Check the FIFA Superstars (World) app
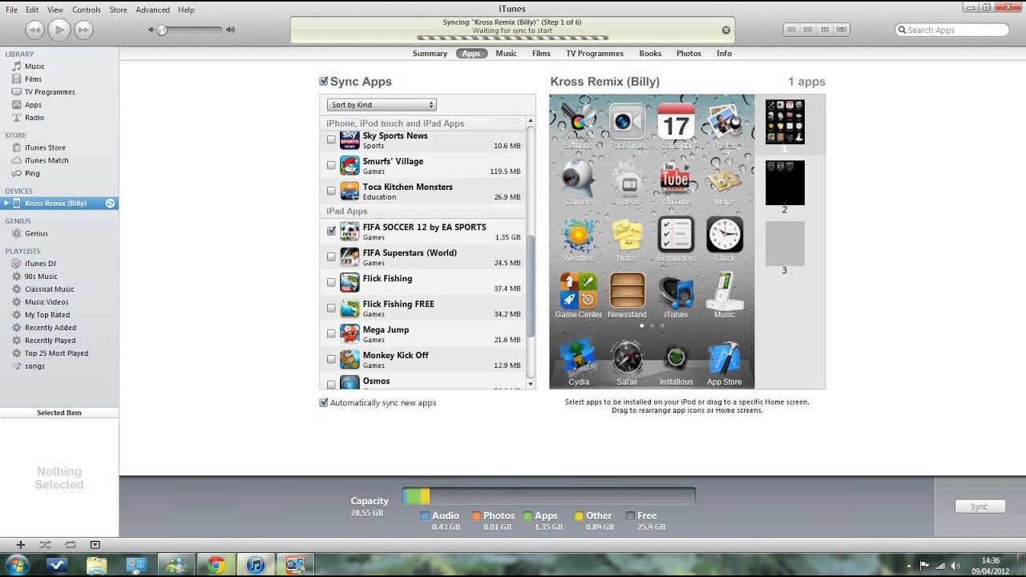Screen dimensions: 1026x577 331,256
